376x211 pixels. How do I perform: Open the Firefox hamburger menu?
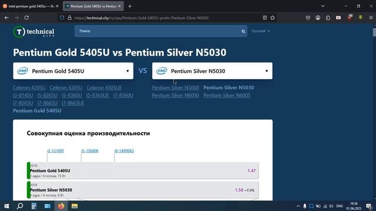(x=371, y=18)
